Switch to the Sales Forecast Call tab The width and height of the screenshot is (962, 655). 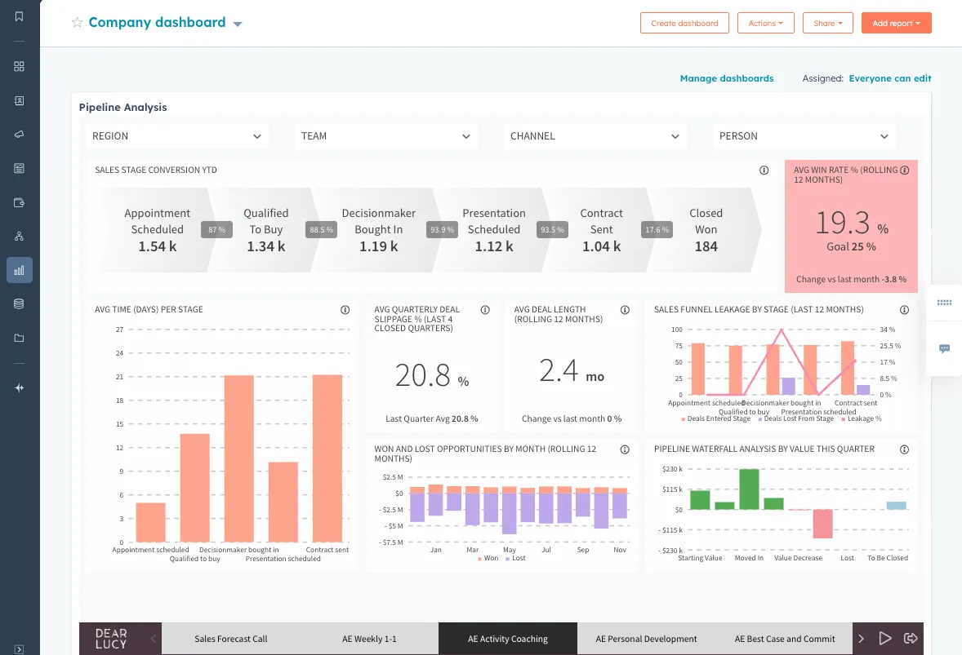[230, 638]
